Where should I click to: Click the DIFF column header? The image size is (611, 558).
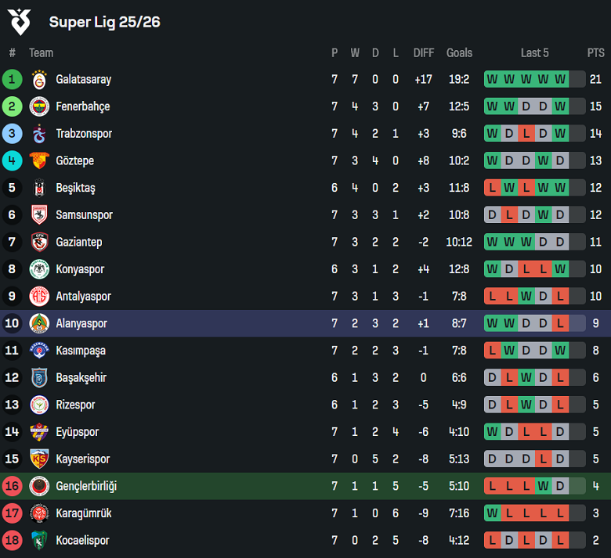coord(424,53)
